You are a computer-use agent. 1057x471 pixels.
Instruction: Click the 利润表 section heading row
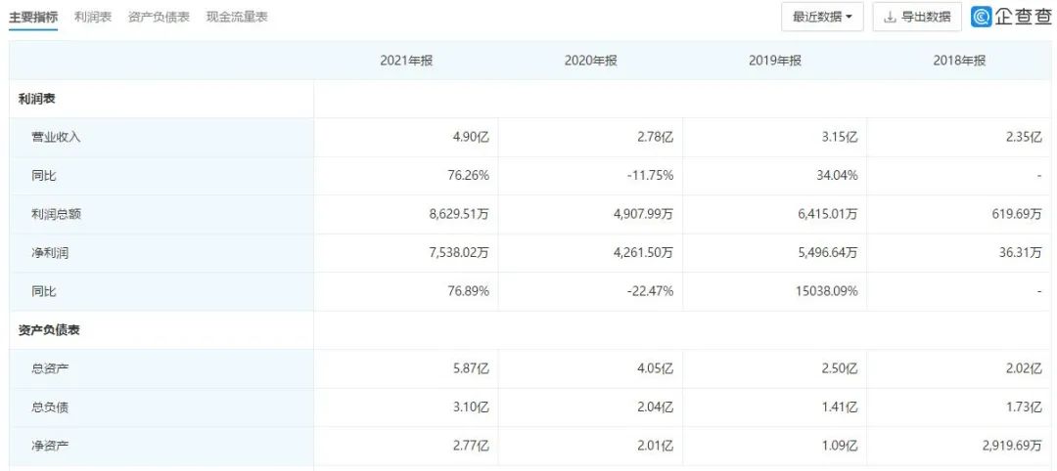pyautogui.click(x=528, y=99)
